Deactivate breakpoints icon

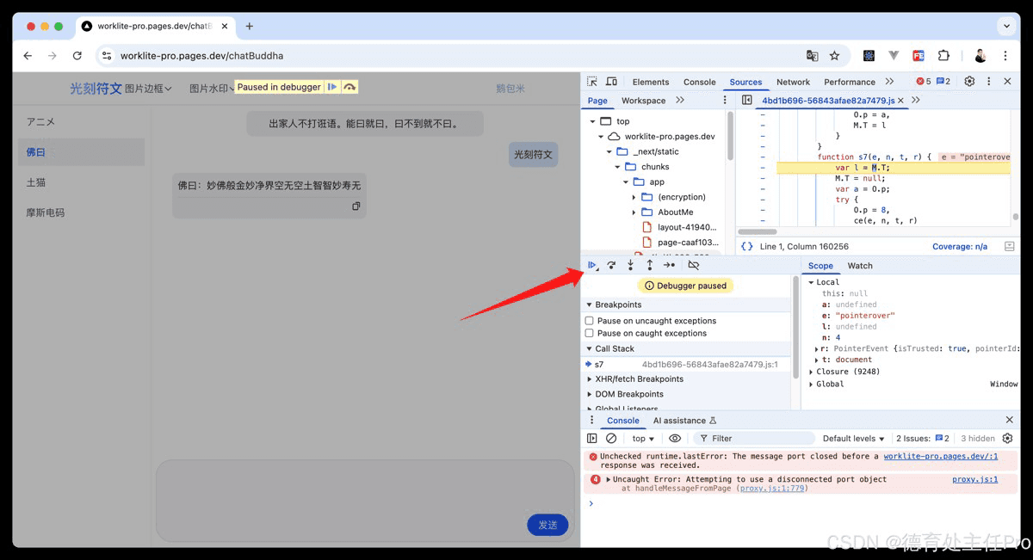(x=694, y=265)
